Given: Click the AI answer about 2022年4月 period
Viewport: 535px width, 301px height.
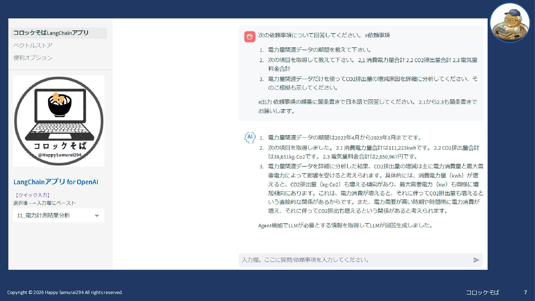Looking at the screenshot, I should (344, 138).
